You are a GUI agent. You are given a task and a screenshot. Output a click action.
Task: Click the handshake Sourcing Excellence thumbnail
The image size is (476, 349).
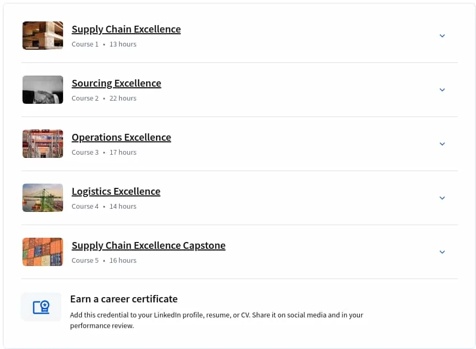click(43, 89)
